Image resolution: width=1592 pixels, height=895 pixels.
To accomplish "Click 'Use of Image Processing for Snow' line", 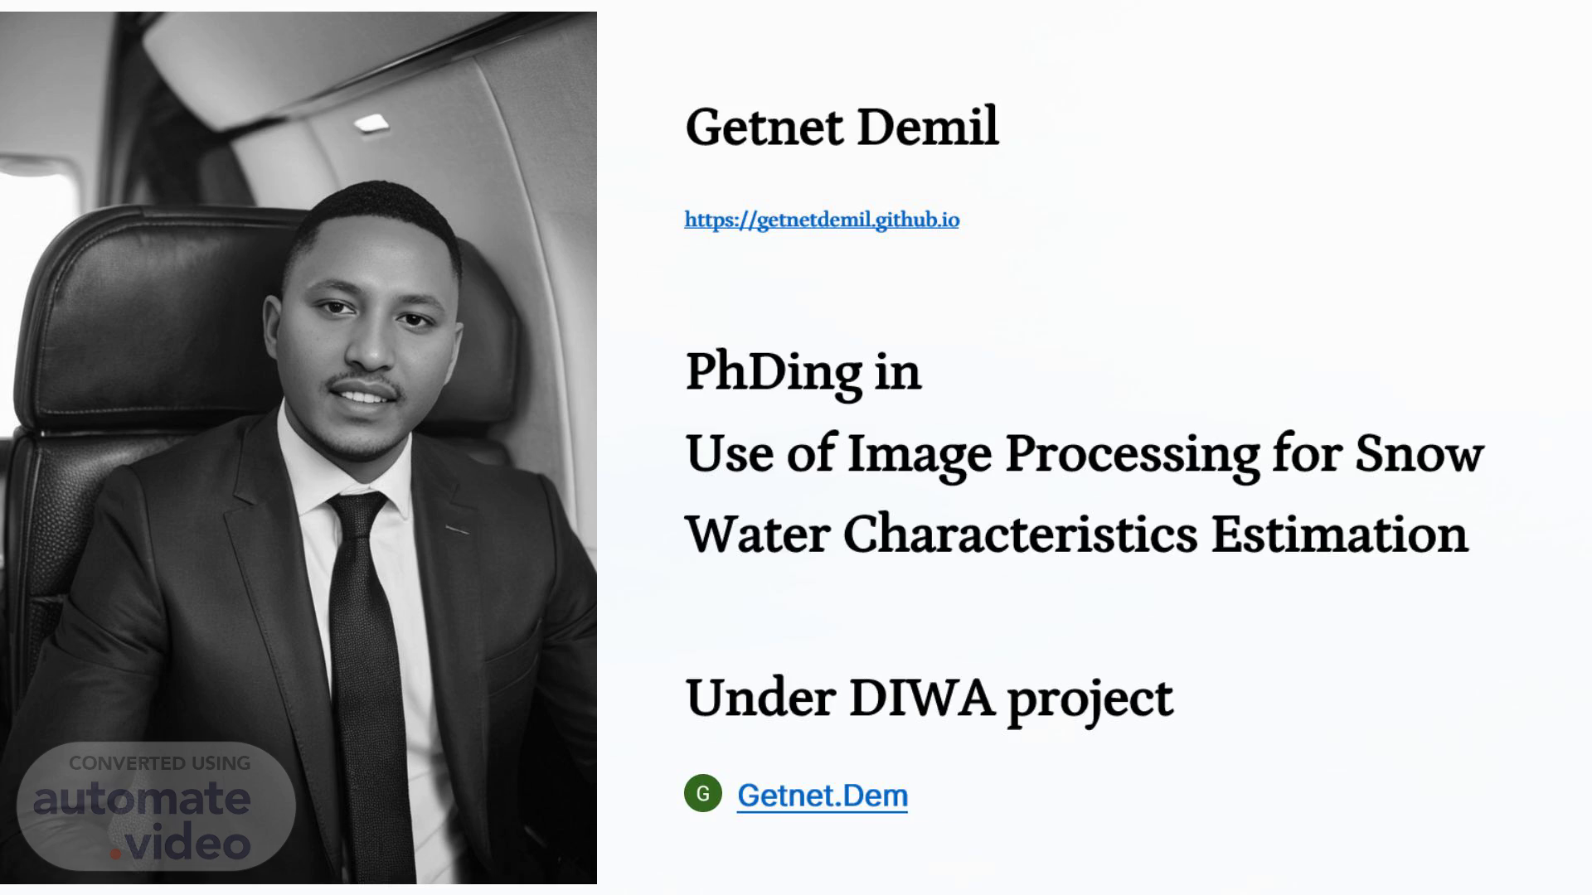I will tap(1085, 454).
